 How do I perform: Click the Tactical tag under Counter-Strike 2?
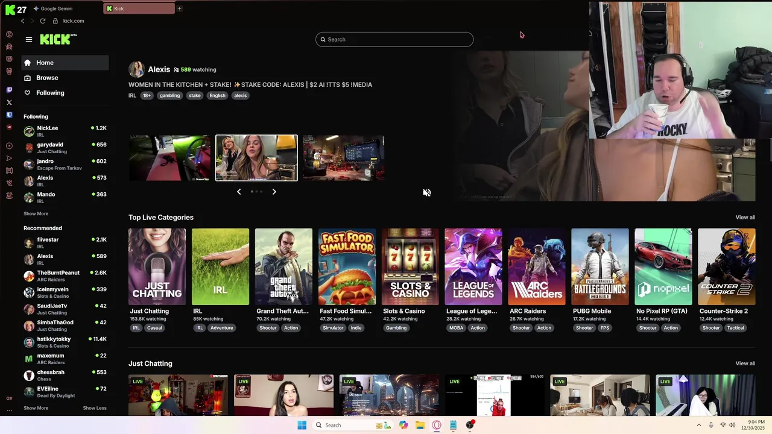[735, 328]
